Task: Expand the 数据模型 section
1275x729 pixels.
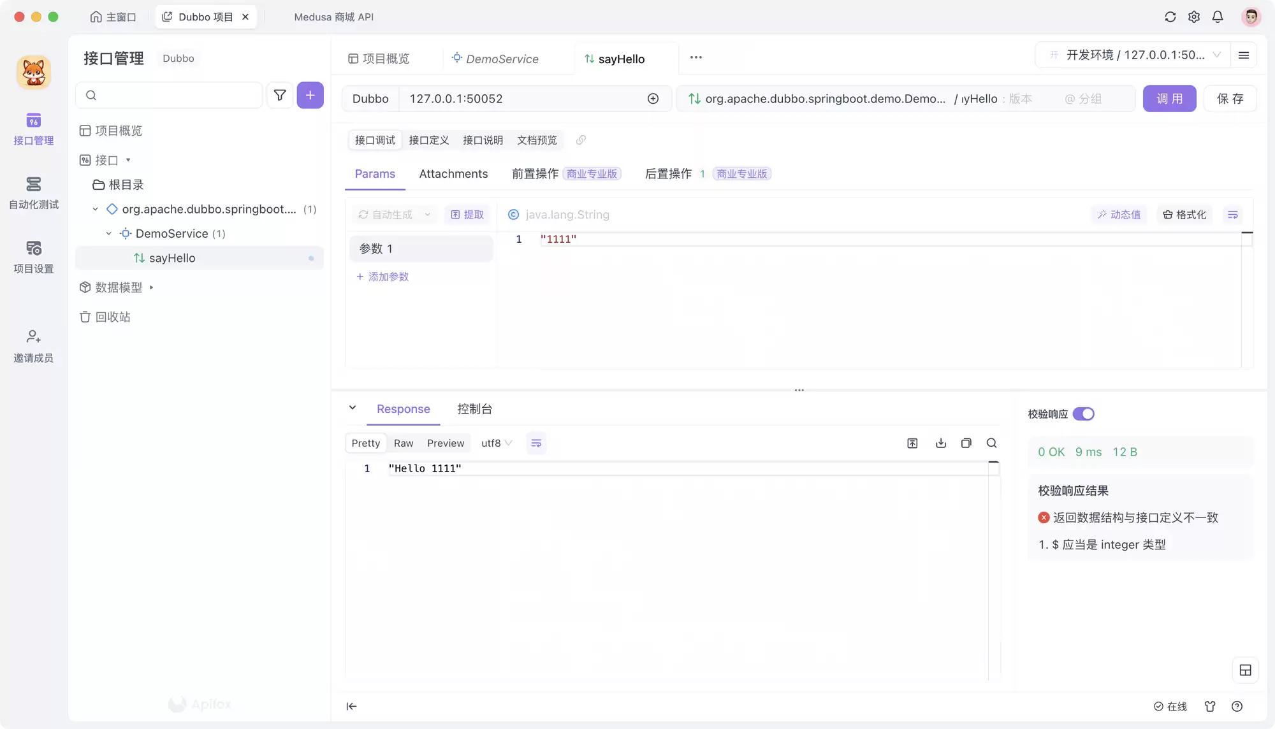Action: [151, 287]
